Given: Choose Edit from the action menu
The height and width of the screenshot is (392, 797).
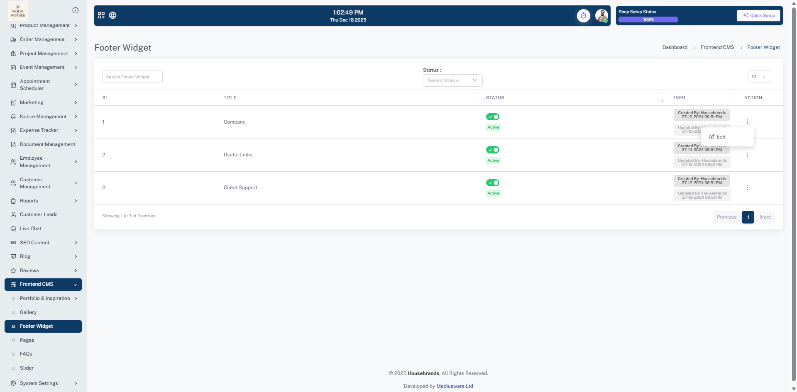Looking at the screenshot, I should [x=718, y=137].
